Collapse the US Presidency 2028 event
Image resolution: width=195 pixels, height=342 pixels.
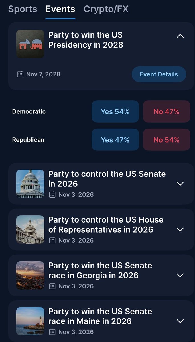tap(180, 36)
